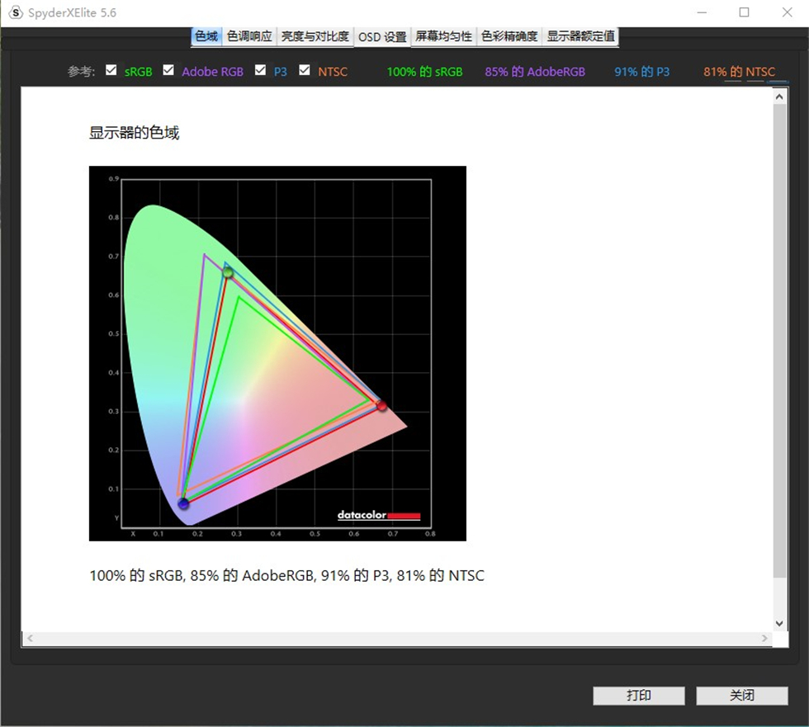View the 色彩精确度 tab
809x727 pixels.
(x=509, y=36)
